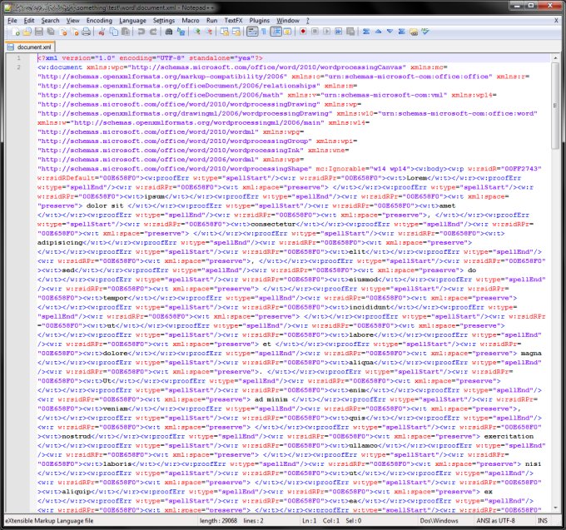Toggle Show all characters pilcrow button
The height and width of the screenshot is (530, 566).
tap(265, 32)
